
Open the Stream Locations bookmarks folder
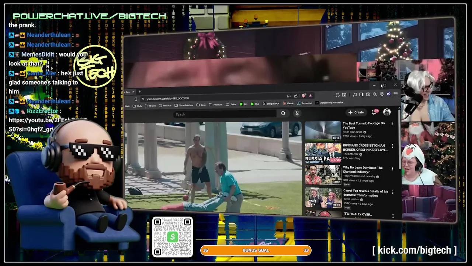tap(184, 105)
